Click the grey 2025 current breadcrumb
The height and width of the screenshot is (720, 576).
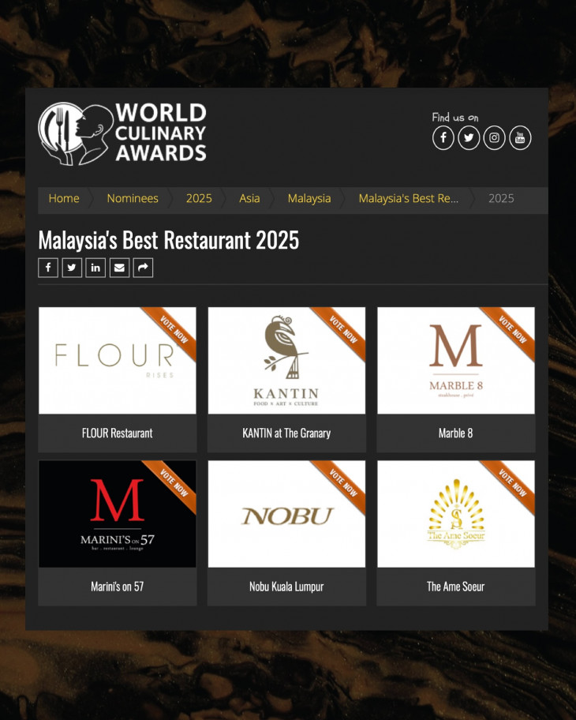(501, 198)
